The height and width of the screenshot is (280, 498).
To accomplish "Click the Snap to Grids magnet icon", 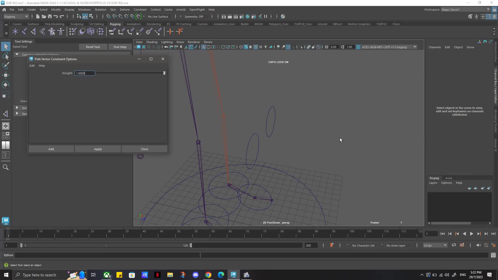I will point(108,16).
